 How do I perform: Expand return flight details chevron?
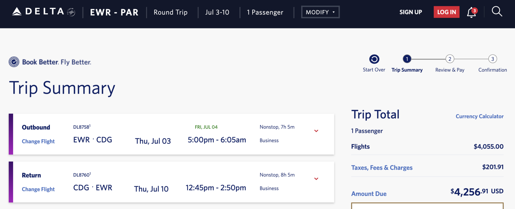point(316,179)
